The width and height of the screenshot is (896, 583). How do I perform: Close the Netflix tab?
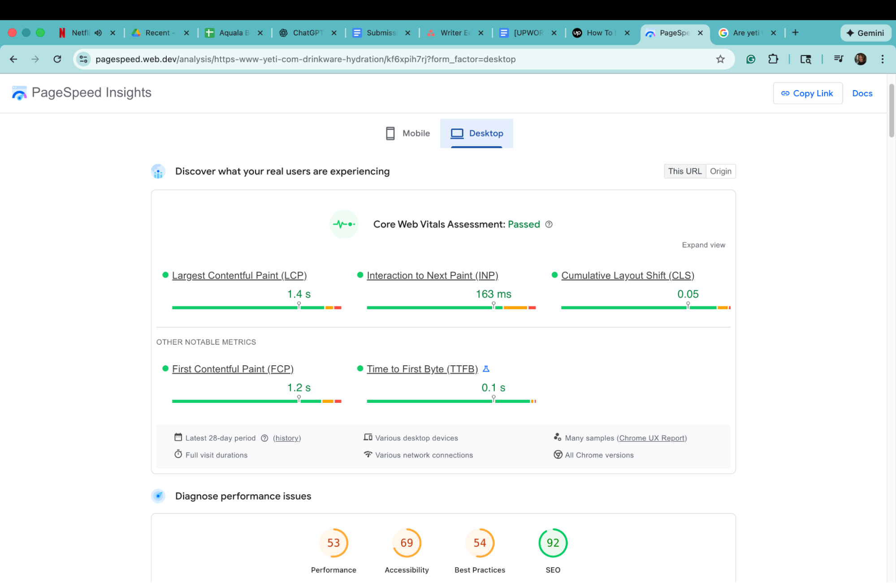113,33
